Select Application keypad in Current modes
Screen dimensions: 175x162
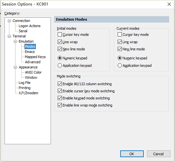(x=120, y=66)
